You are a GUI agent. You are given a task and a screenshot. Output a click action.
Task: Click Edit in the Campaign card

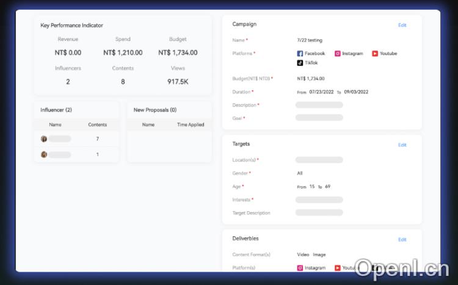pos(402,26)
